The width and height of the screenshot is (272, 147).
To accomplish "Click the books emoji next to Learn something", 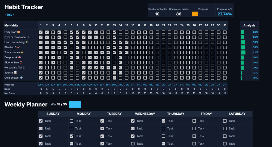I will 27,42.
